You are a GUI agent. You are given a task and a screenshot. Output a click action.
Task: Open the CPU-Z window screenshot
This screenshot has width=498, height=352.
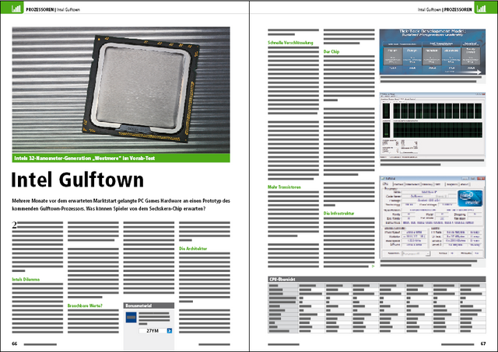433,218
